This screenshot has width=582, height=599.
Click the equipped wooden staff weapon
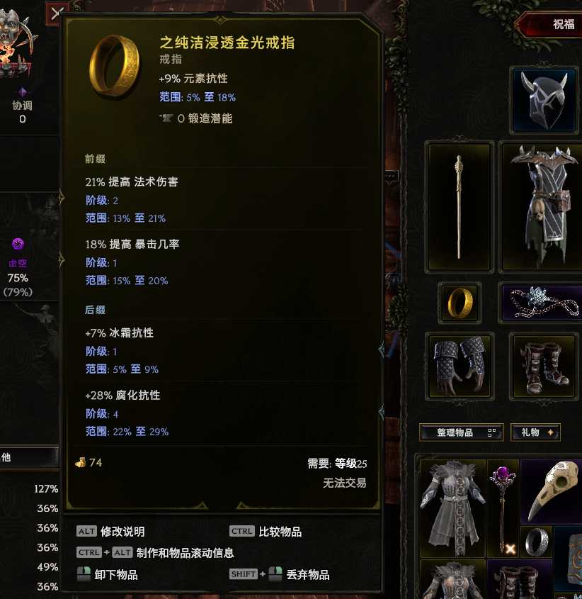pos(459,207)
